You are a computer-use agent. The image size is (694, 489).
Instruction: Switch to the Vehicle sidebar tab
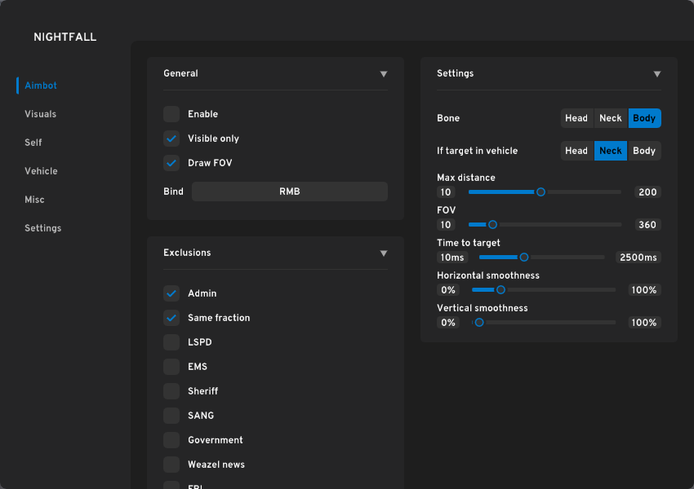tap(41, 171)
